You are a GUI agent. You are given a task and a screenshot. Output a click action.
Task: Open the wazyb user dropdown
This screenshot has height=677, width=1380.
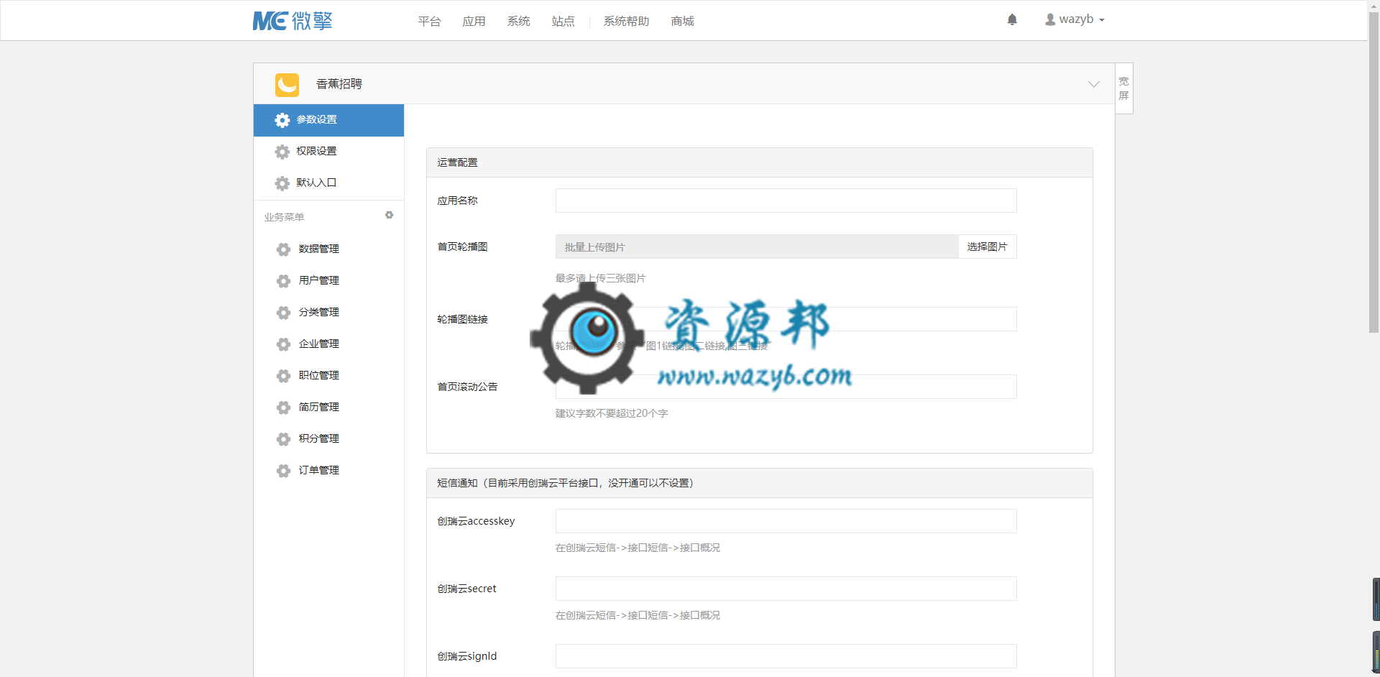coord(1075,19)
